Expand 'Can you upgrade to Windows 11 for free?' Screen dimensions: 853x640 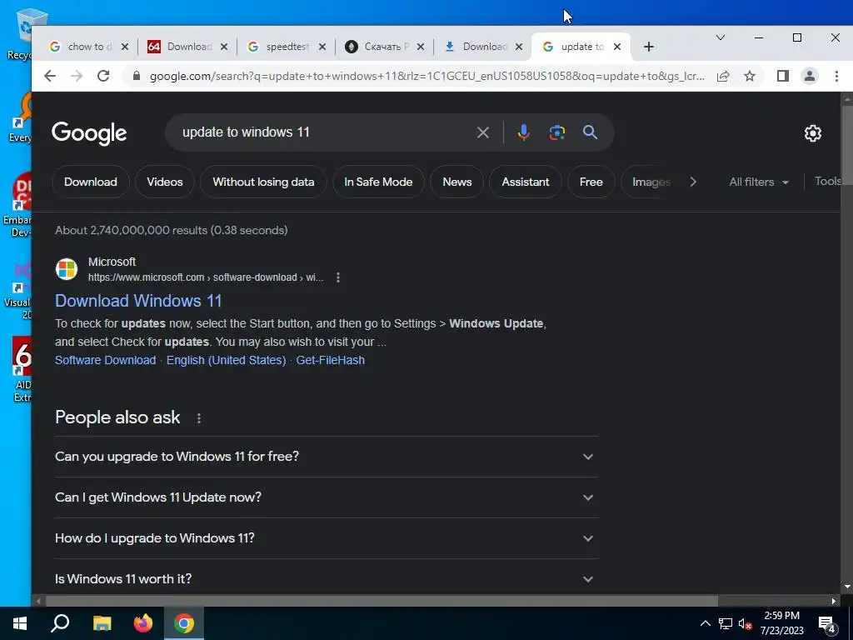point(327,457)
